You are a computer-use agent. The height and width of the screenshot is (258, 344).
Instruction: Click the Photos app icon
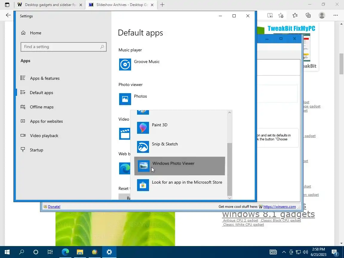point(125,99)
